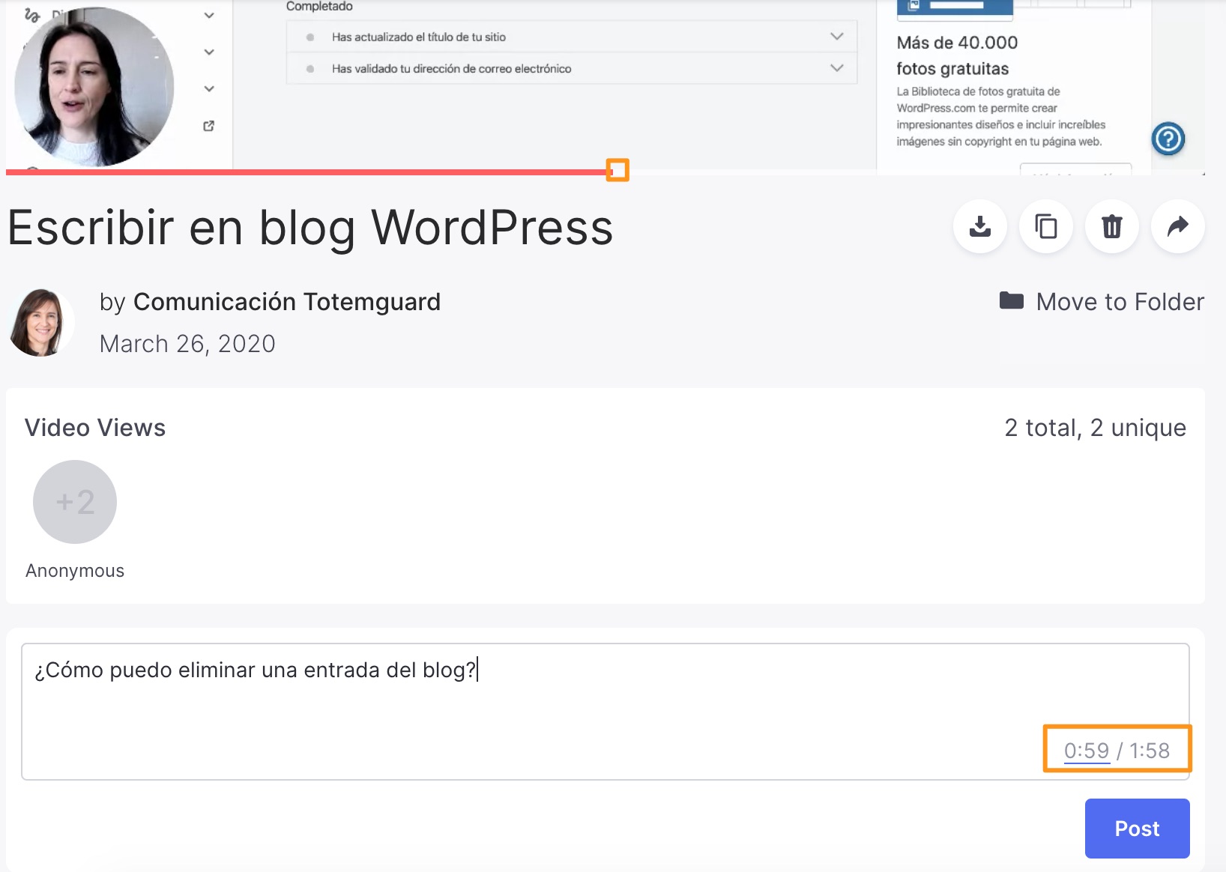Click the blue help question mark icon
This screenshot has width=1226, height=872.
click(1168, 139)
